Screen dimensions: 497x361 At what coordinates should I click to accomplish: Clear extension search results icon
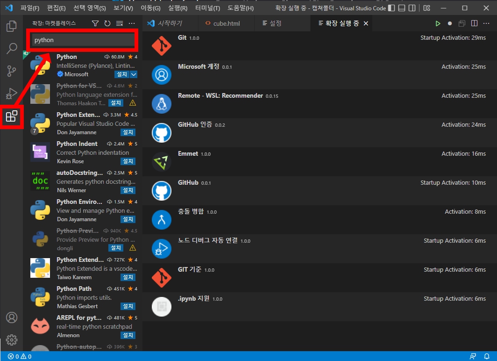(x=120, y=23)
